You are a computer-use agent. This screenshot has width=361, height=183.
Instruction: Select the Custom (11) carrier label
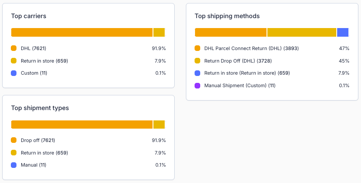pos(34,73)
